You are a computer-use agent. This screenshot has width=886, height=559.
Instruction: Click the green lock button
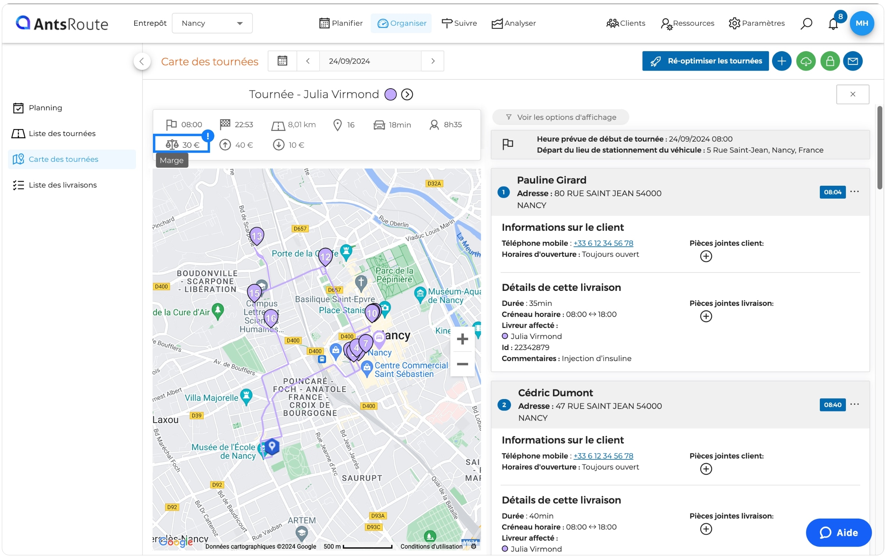coord(830,61)
